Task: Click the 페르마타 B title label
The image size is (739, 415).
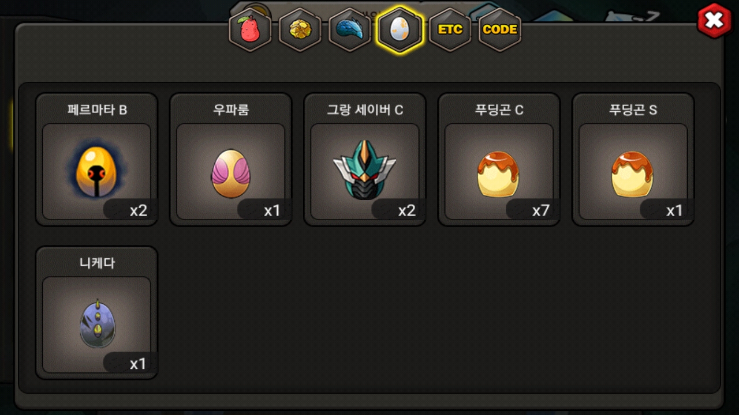Action: coord(96,110)
